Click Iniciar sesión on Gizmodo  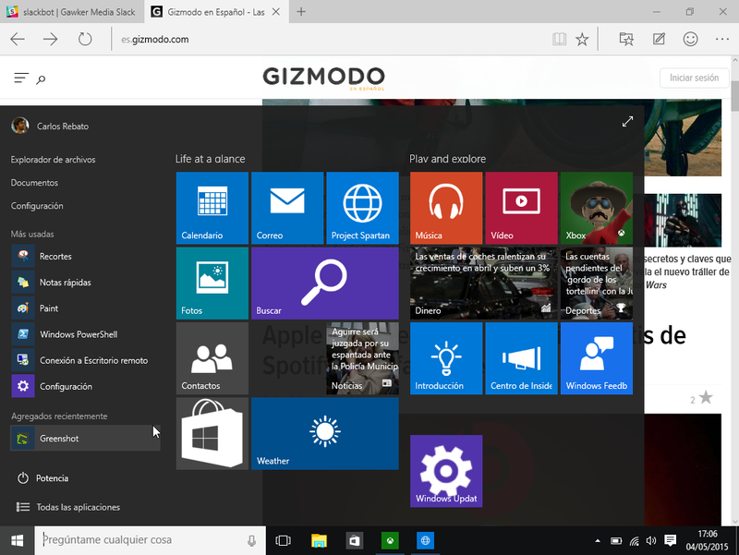click(695, 78)
